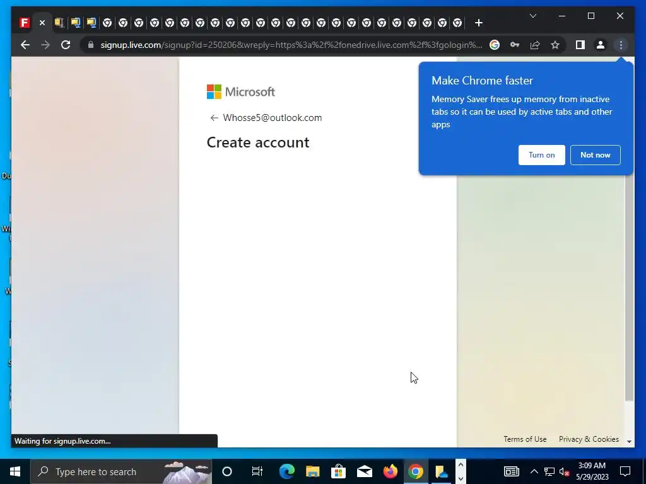Close the active tab with the F favicon
The image size is (646, 484).
[x=42, y=23]
